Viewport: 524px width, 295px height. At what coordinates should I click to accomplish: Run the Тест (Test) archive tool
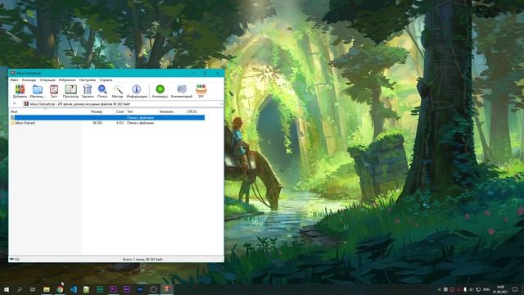pos(54,91)
